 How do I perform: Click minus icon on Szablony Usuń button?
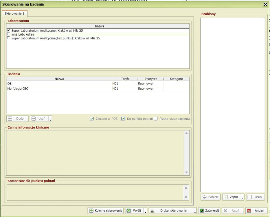pyautogui.click(x=250, y=197)
